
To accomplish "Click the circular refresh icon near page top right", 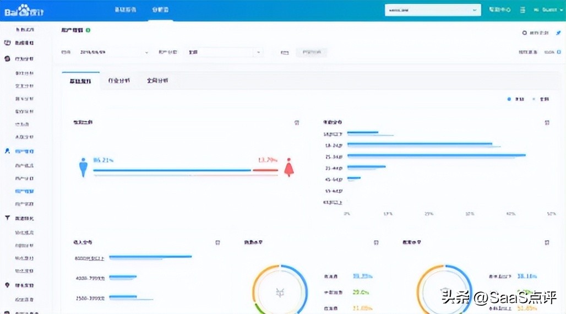I will [x=525, y=33].
